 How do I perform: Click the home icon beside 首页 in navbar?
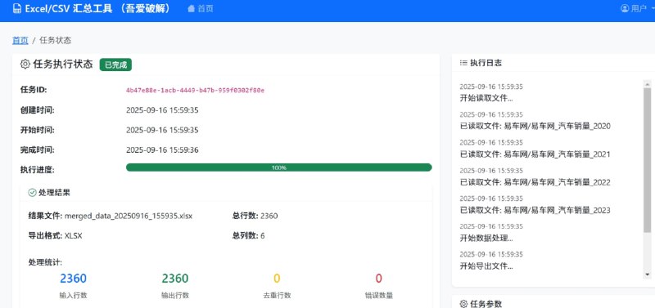(x=192, y=9)
